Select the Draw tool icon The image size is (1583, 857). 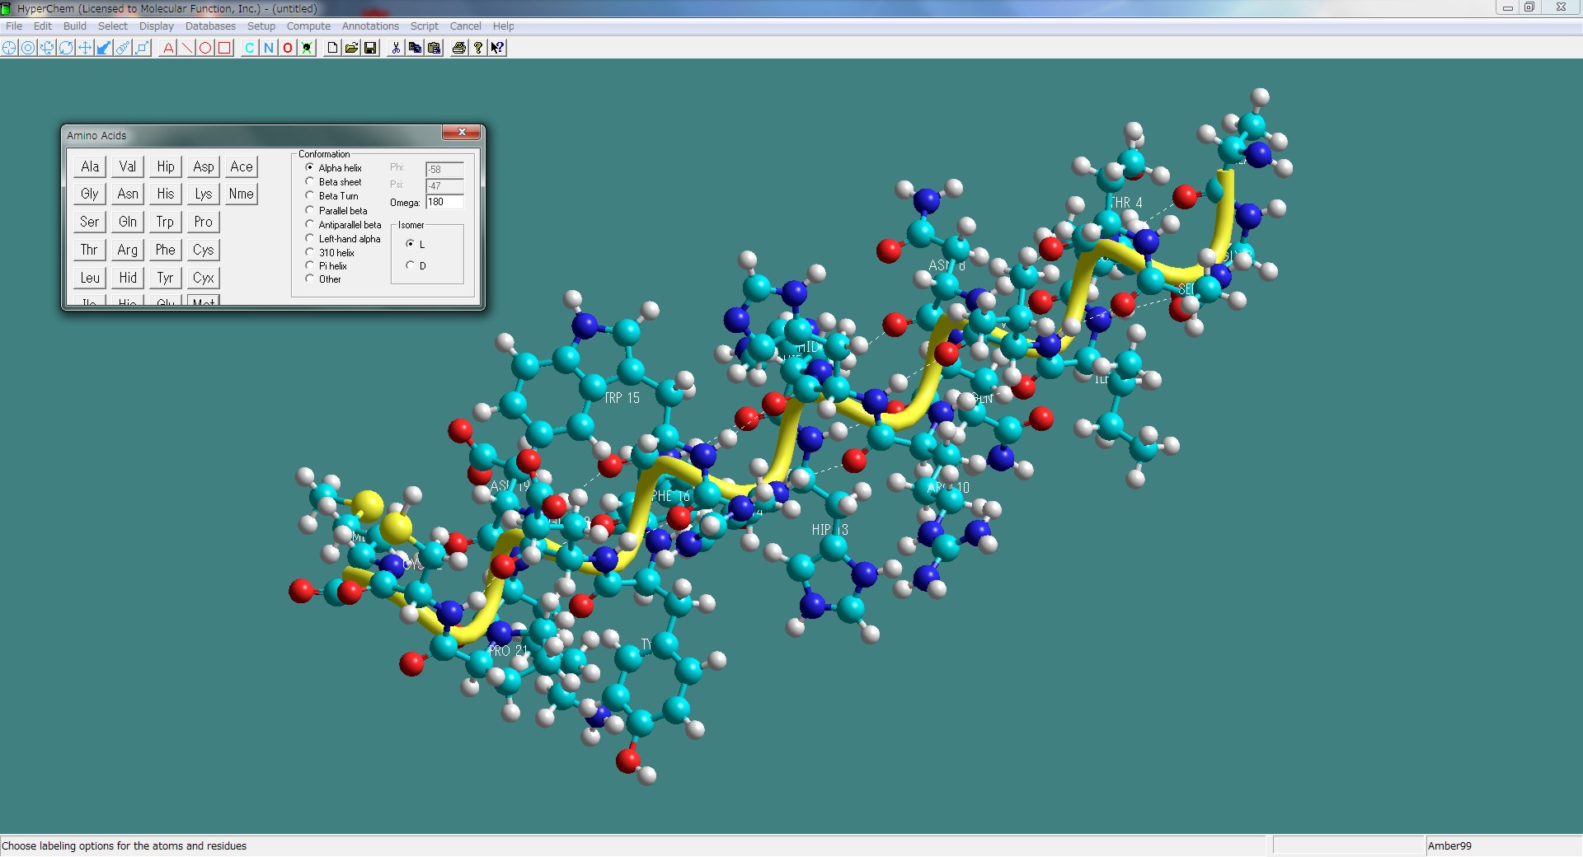pos(9,48)
